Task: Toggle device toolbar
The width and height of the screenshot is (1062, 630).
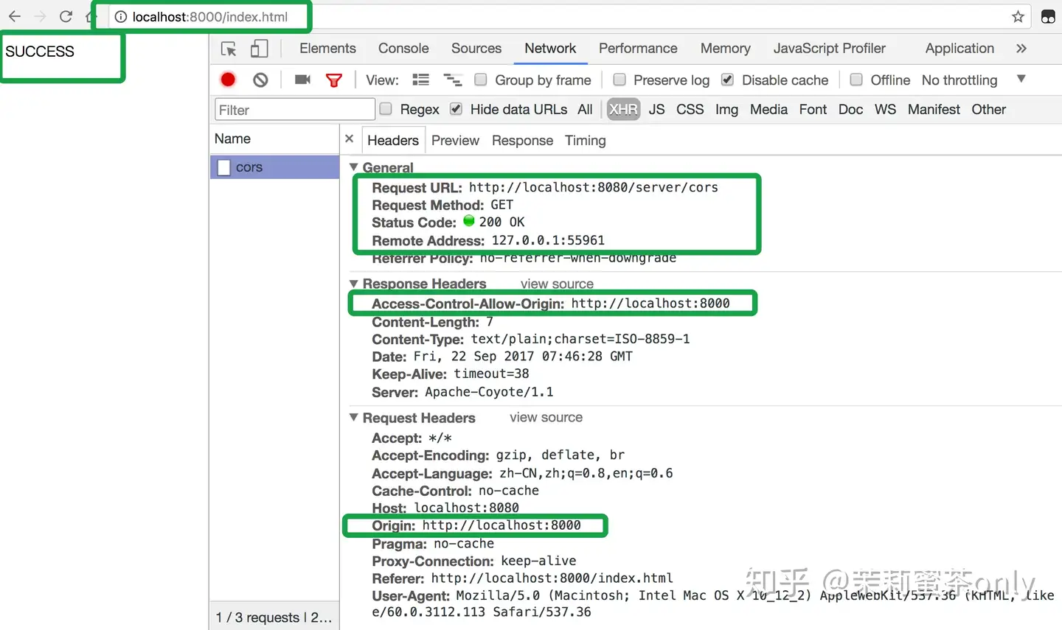Action: tap(259, 49)
